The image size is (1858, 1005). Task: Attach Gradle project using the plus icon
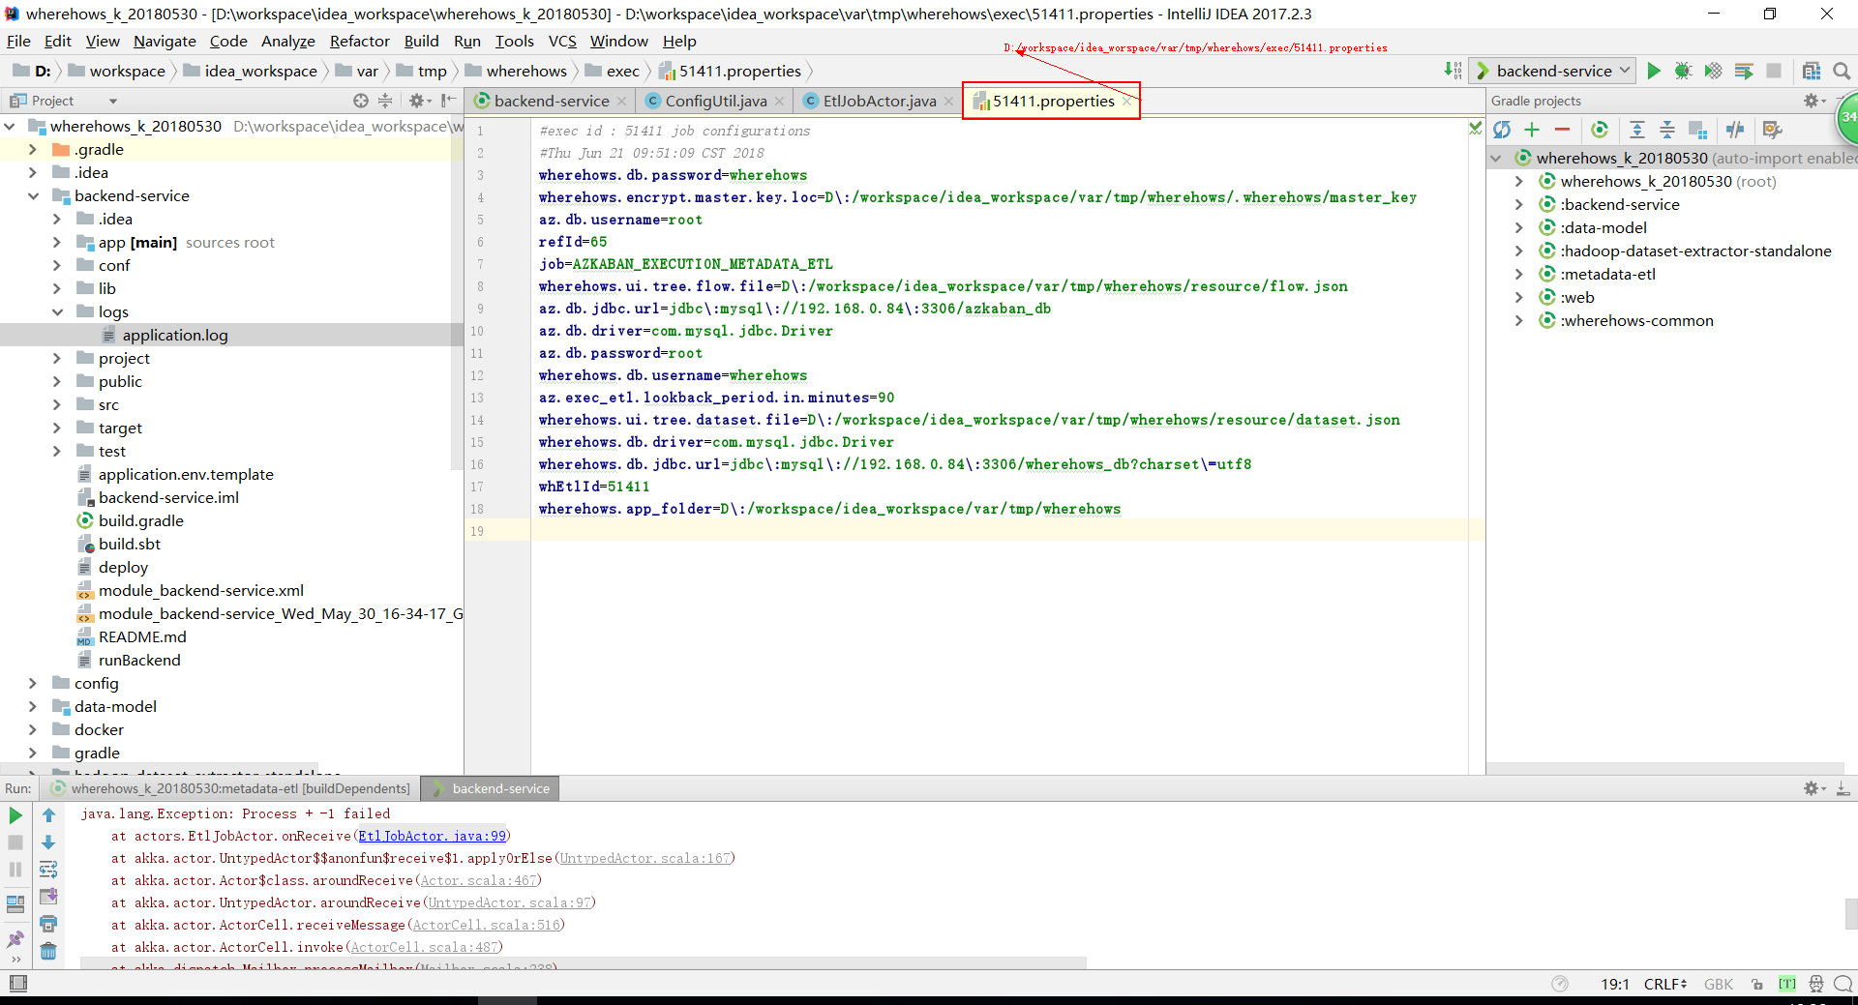1532,130
